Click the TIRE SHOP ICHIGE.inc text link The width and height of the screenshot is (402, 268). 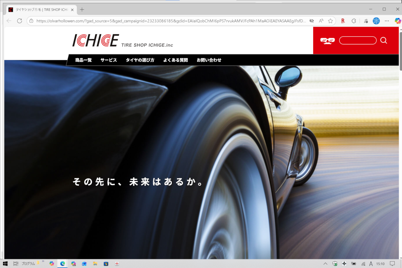pos(147,45)
